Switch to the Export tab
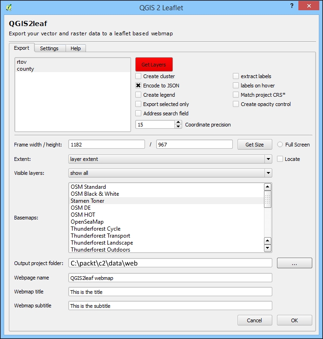323x339 pixels. tap(21, 48)
